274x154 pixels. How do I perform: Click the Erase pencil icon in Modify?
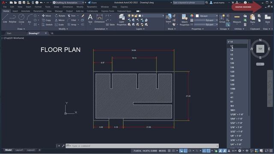coord(83,16)
